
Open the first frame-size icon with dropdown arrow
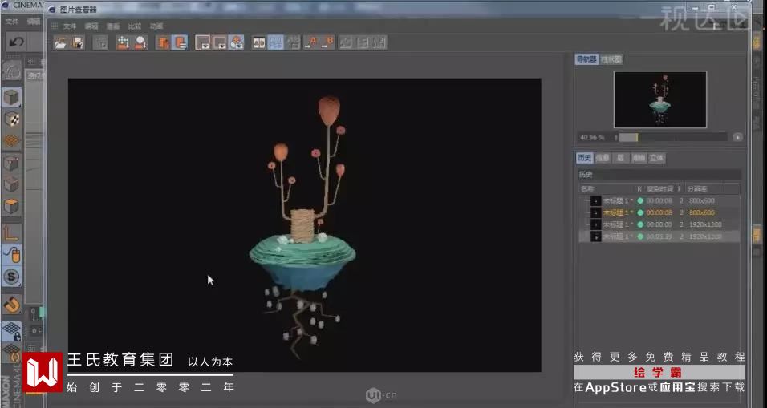coord(202,43)
